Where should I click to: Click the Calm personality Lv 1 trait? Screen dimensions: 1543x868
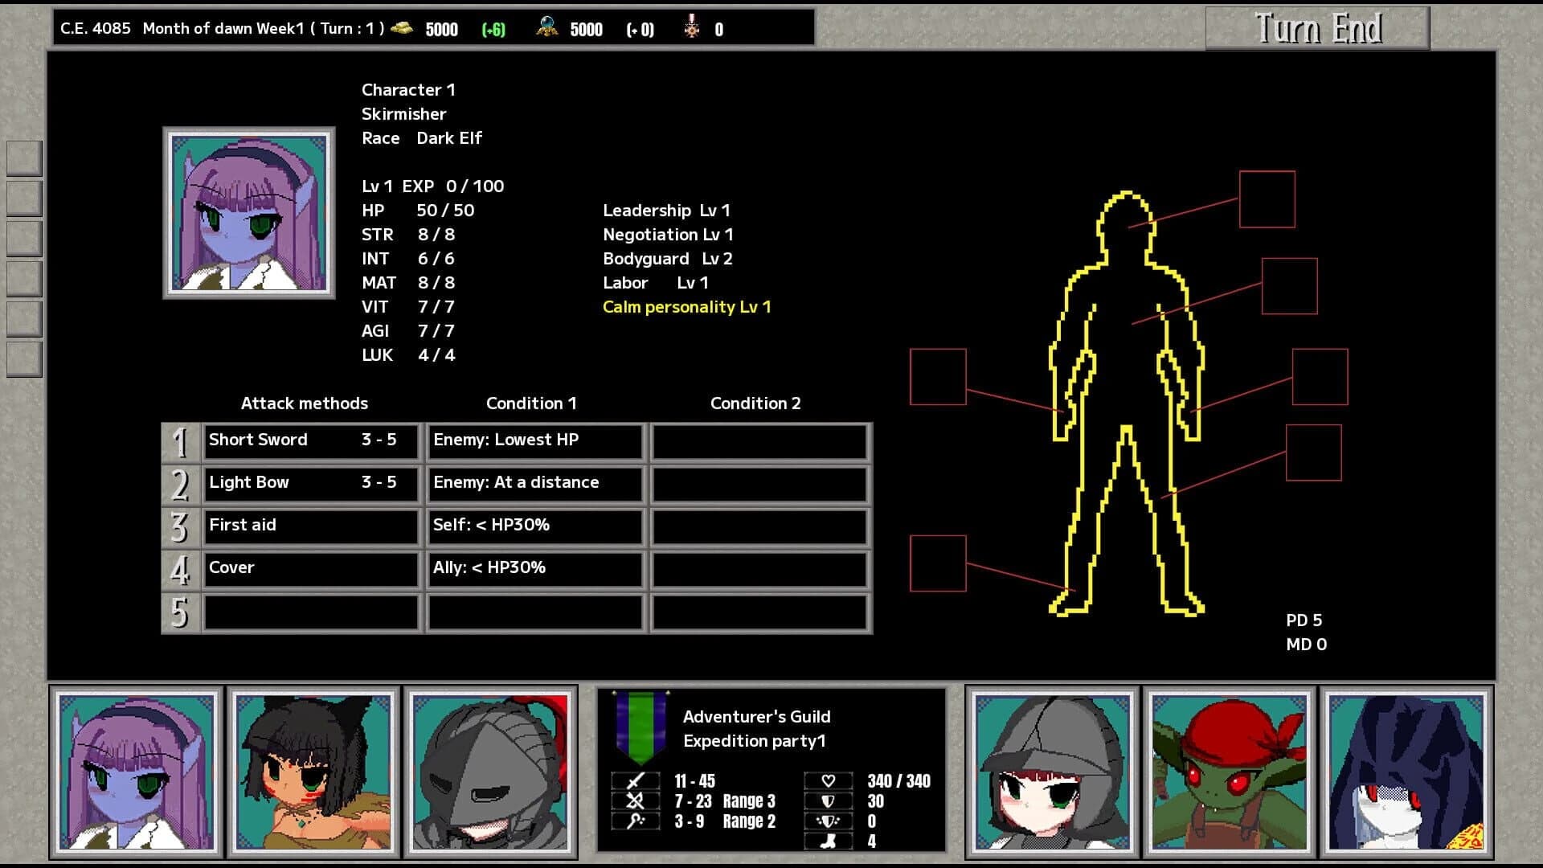[686, 306]
